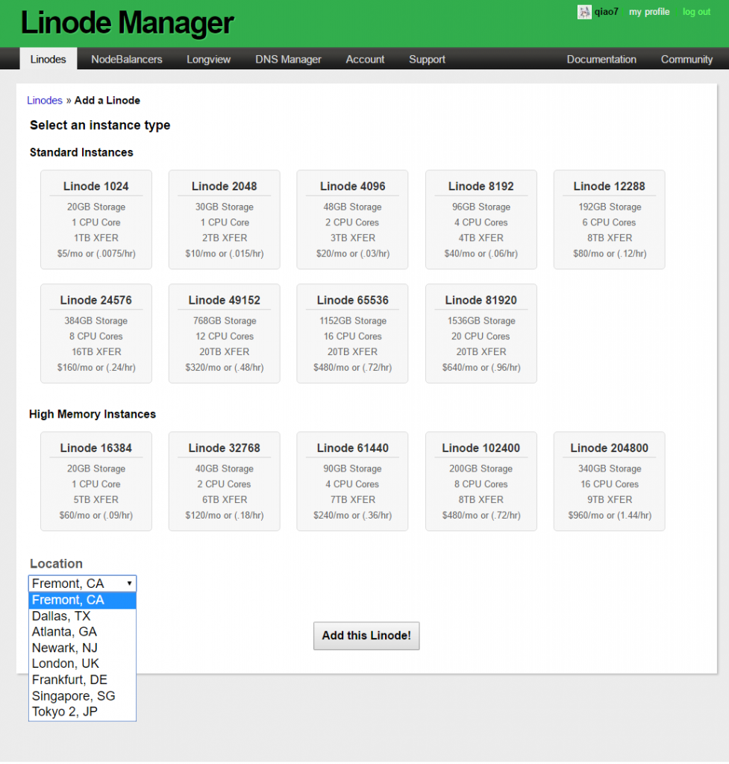Visit the Community link in navigation bar
The width and height of the screenshot is (729, 764).
point(686,60)
